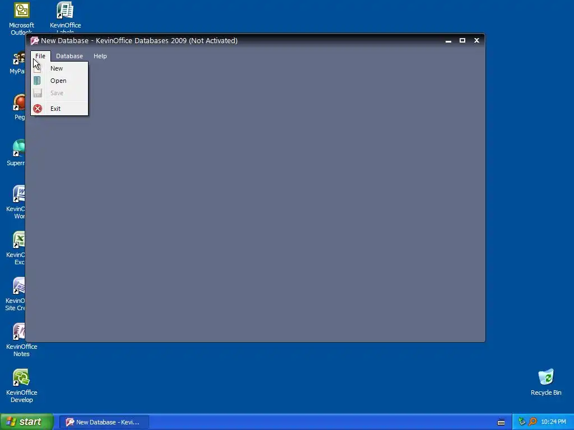This screenshot has height=430, width=574.
Task: Click the Windows start button
Action: coord(26,422)
